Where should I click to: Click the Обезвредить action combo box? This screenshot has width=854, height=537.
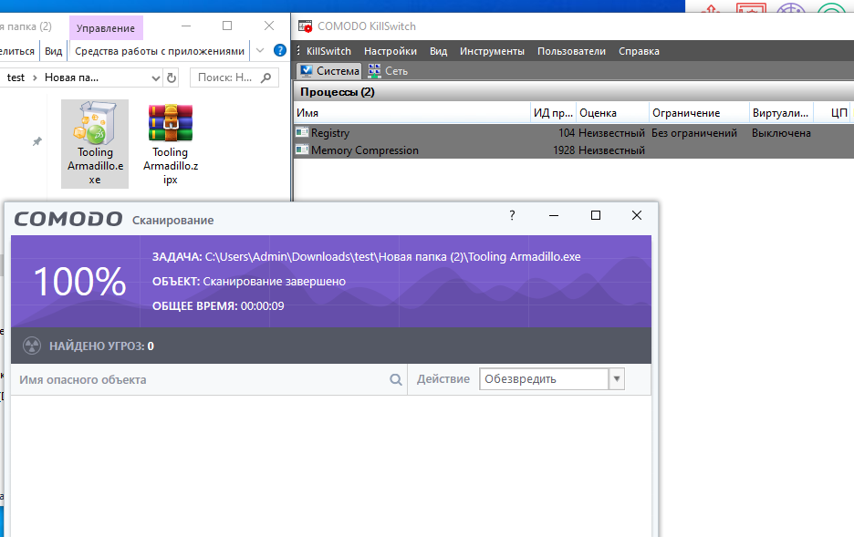[x=552, y=379]
